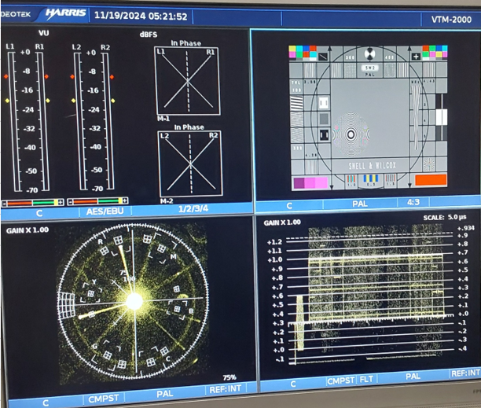Click the first pair's audio balance bar
Viewport: 481px width, 408px height.
click(x=33, y=203)
